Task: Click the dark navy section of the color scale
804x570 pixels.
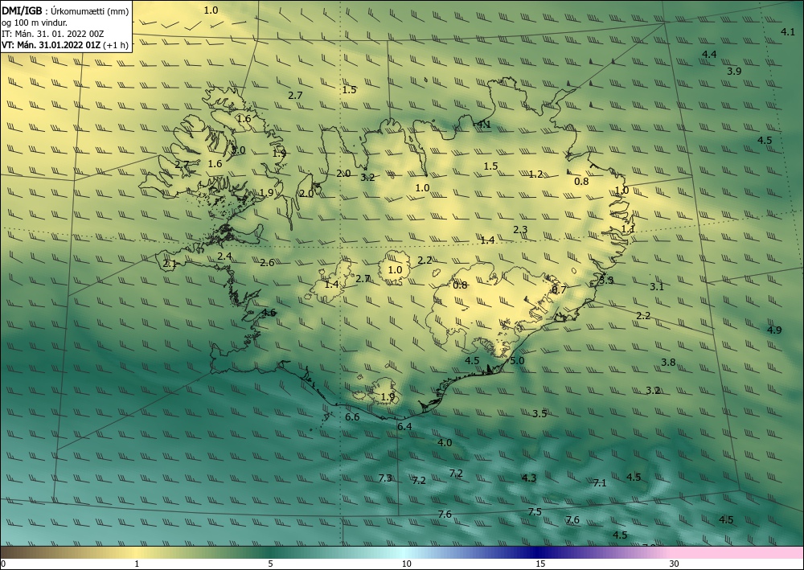Action: (535, 552)
